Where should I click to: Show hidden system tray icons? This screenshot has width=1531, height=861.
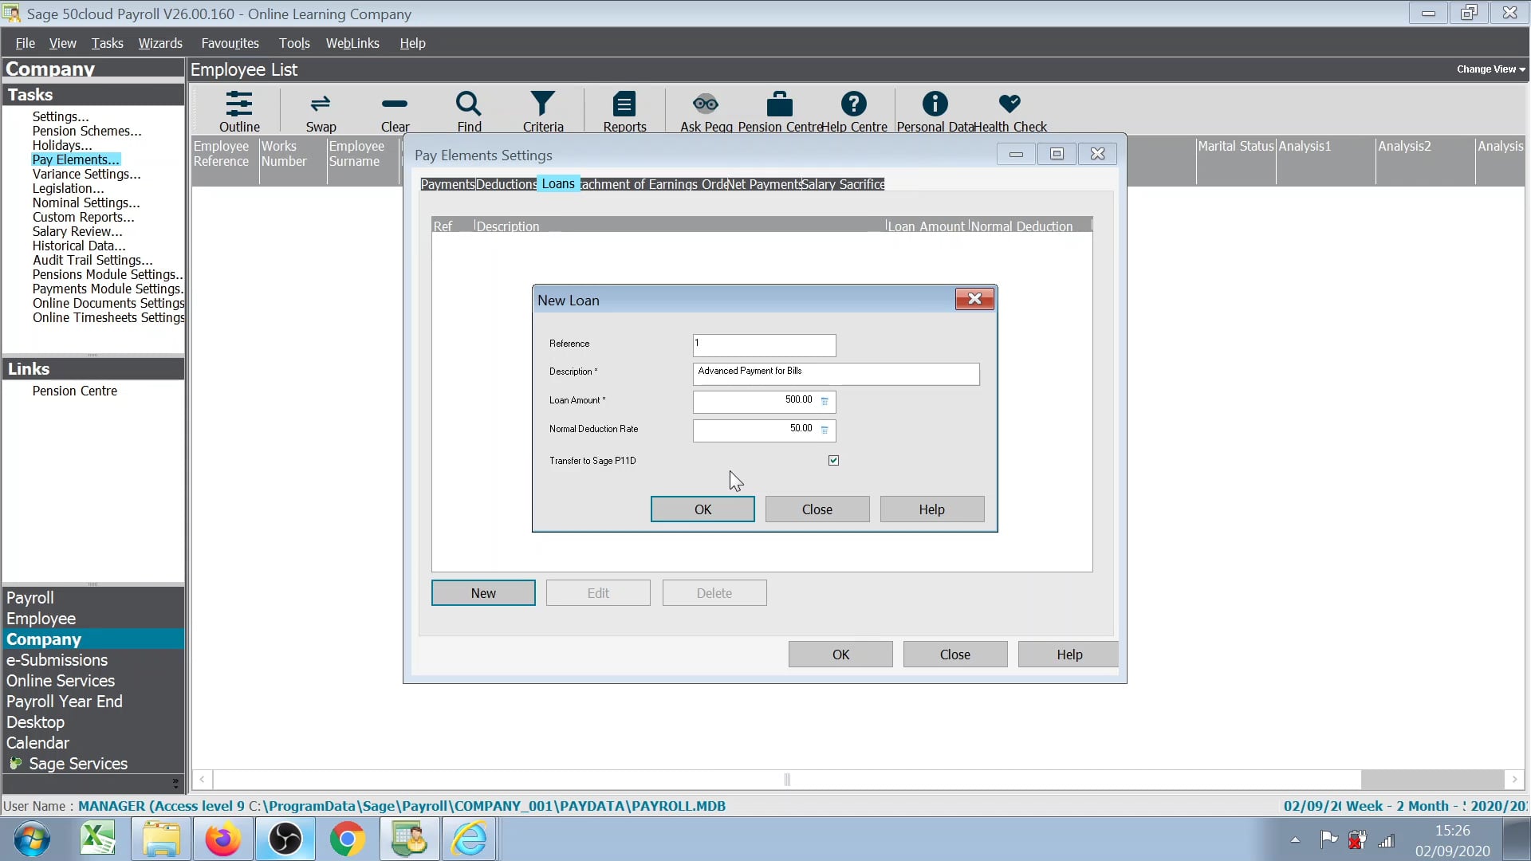[x=1295, y=839]
